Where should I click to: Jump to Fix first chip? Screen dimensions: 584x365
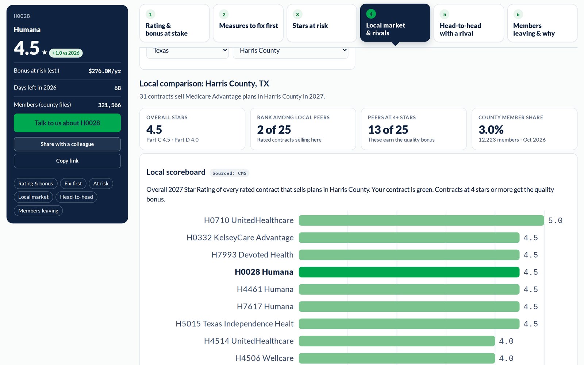[x=73, y=184]
